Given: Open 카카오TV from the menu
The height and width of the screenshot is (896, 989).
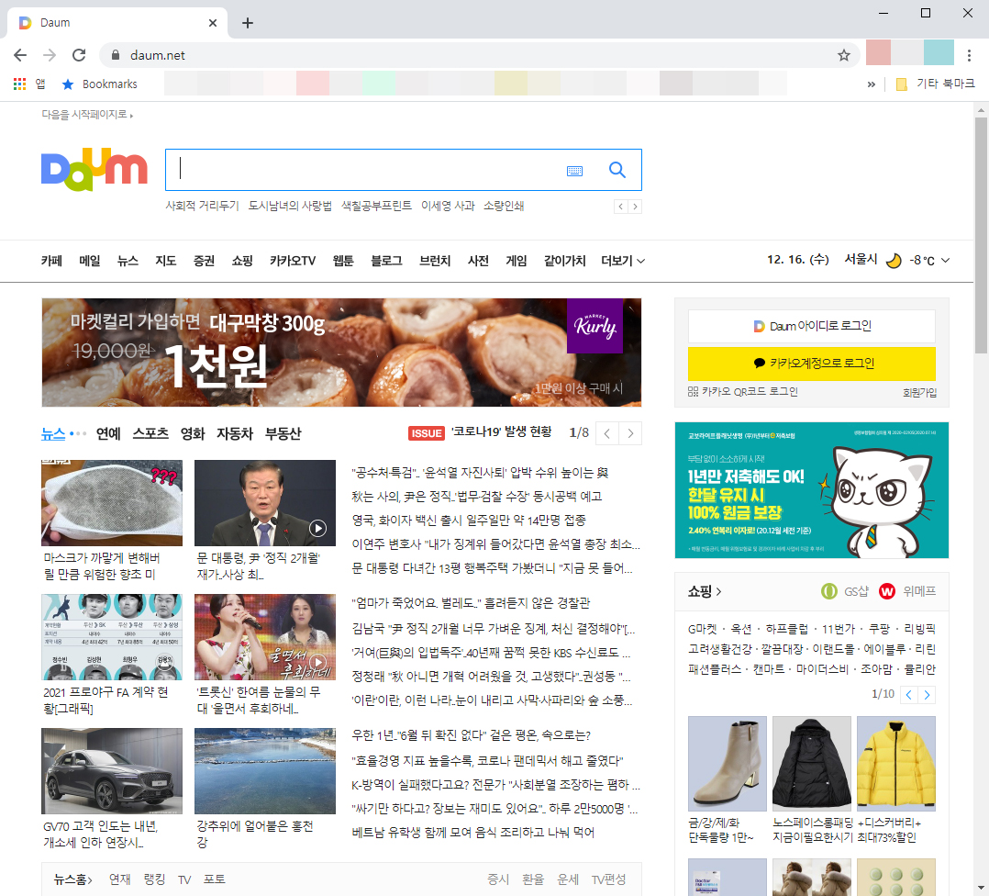Looking at the screenshot, I should click(293, 261).
